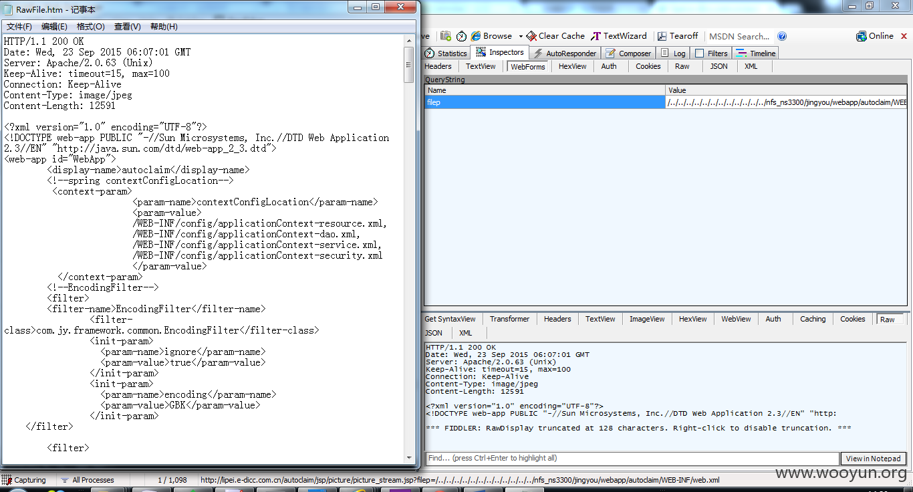Open response JSON tab in lower panel

(434, 333)
